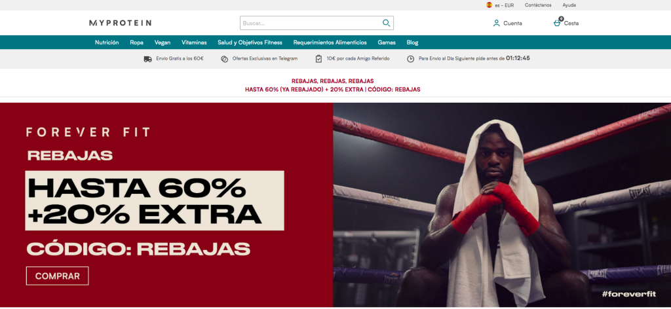This screenshot has width=671, height=309.
Task: Click the next-day delivery clock icon
Action: tap(411, 58)
